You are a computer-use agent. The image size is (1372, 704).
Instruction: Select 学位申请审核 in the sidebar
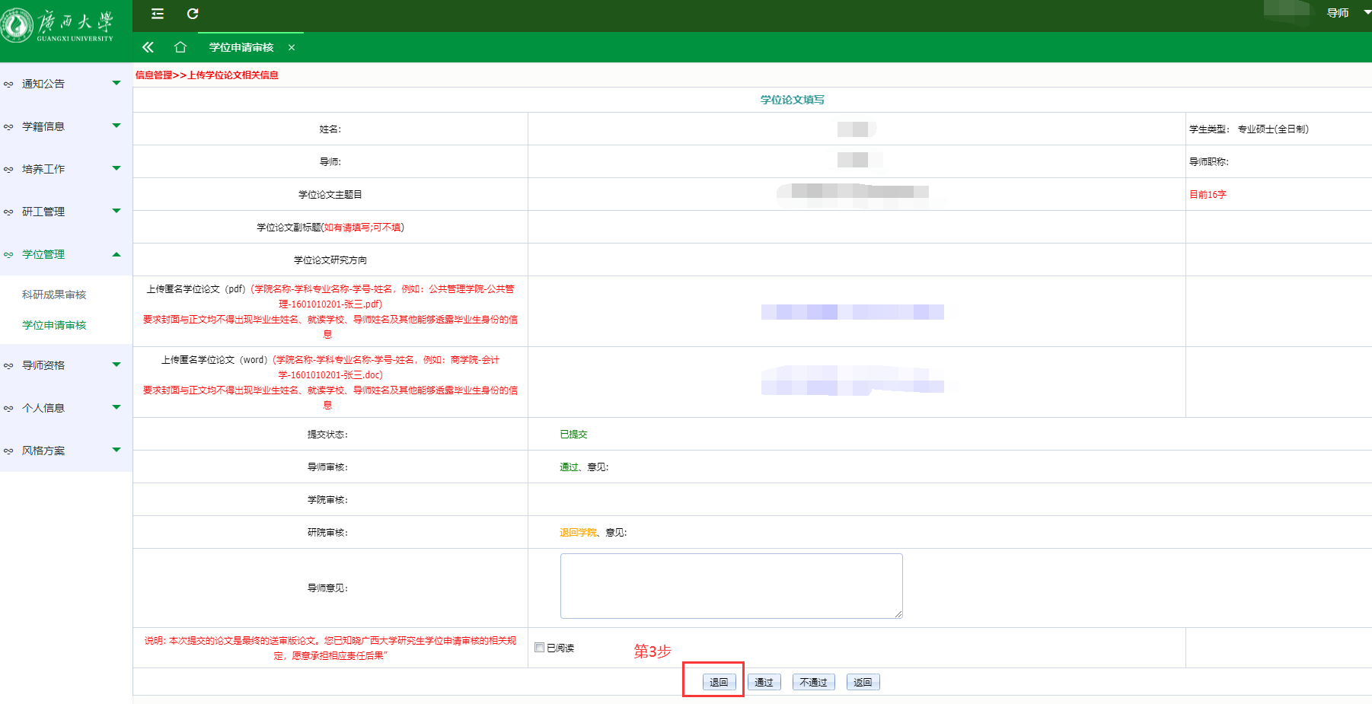point(54,325)
